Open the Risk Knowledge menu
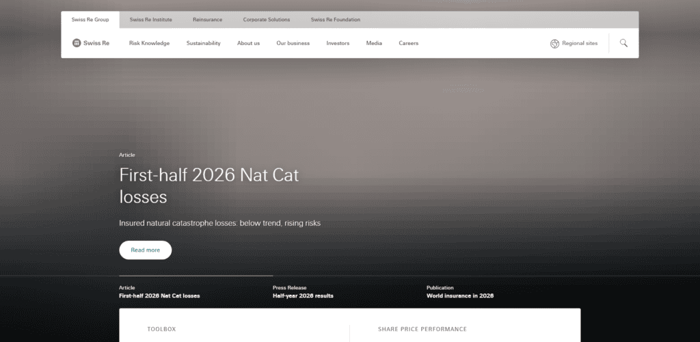Viewport: 700px width, 342px height. (x=149, y=43)
